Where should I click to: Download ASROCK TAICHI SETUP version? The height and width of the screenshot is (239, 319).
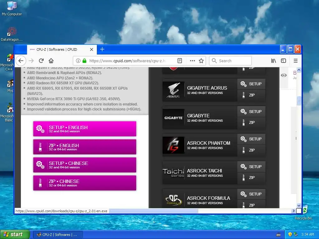[251, 167]
